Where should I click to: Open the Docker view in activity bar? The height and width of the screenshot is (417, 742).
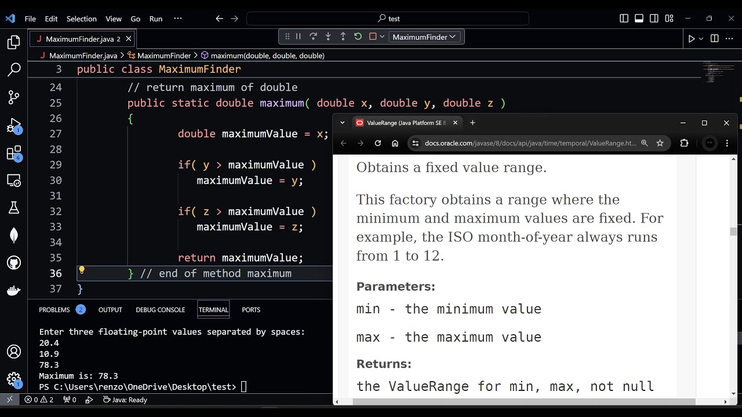tap(14, 291)
